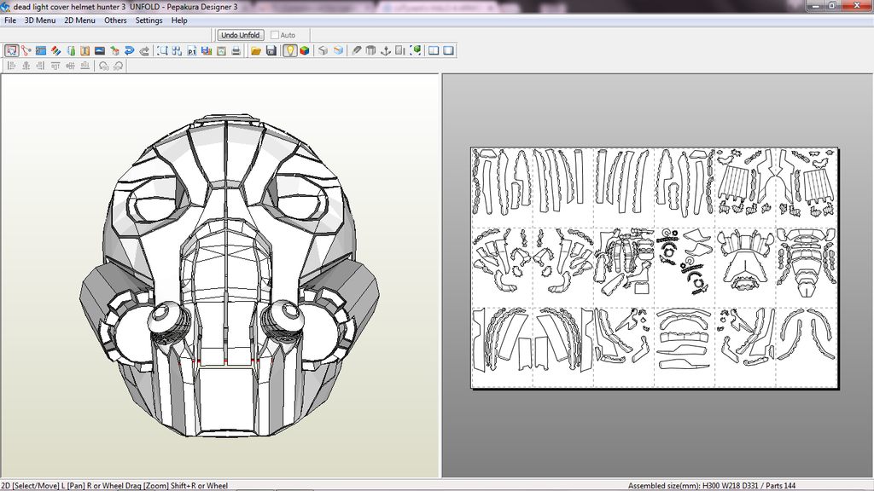
Task: Open a file with the folder icon
Action: tap(256, 51)
